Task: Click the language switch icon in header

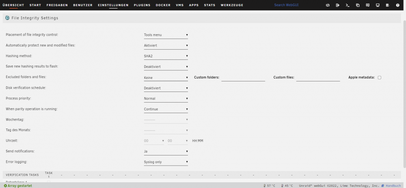Action: pos(328,5)
